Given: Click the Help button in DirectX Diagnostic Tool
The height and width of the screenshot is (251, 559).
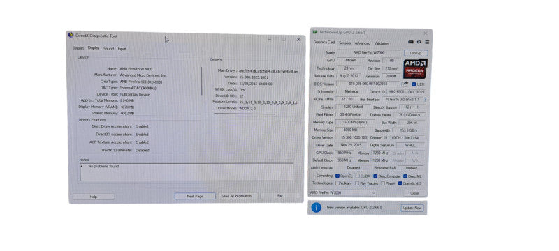Looking at the screenshot, I should [94, 196].
